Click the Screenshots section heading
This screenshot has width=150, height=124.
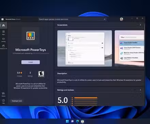pos(62,25)
